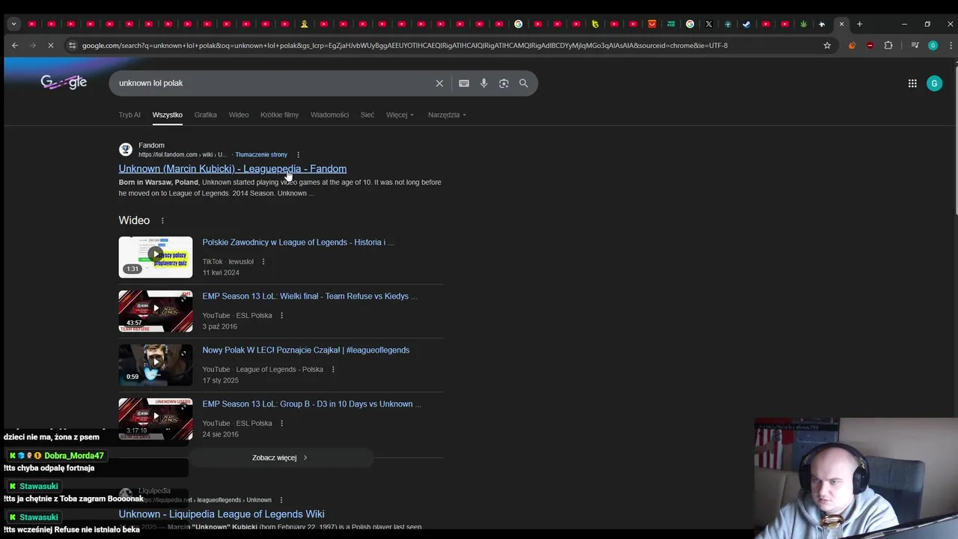Start voice search with microphone icon
The image size is (958, 539).
483,83
